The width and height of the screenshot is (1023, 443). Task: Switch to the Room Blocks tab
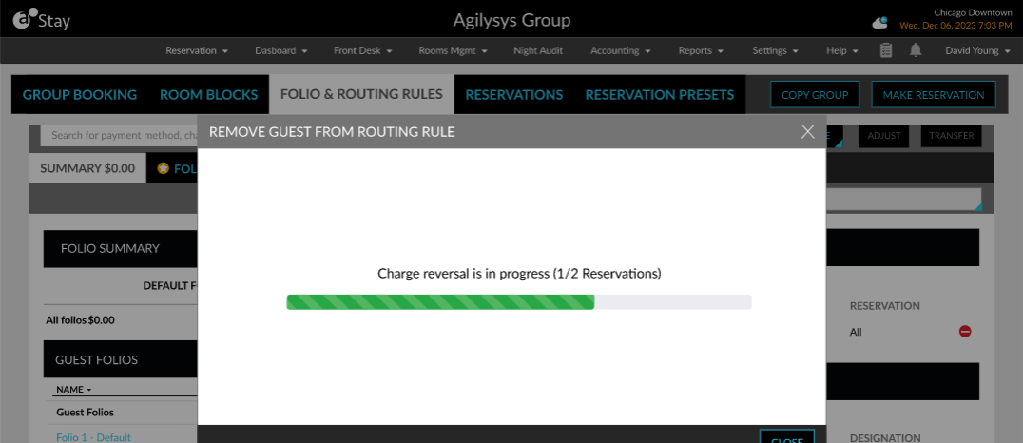click(x=209, y=95)
